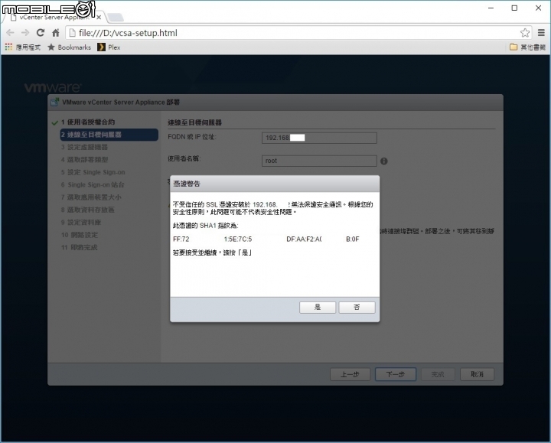Select step 4 選取部署類型
This screenshot has width=551, height=443.
(x=84, y=160)
